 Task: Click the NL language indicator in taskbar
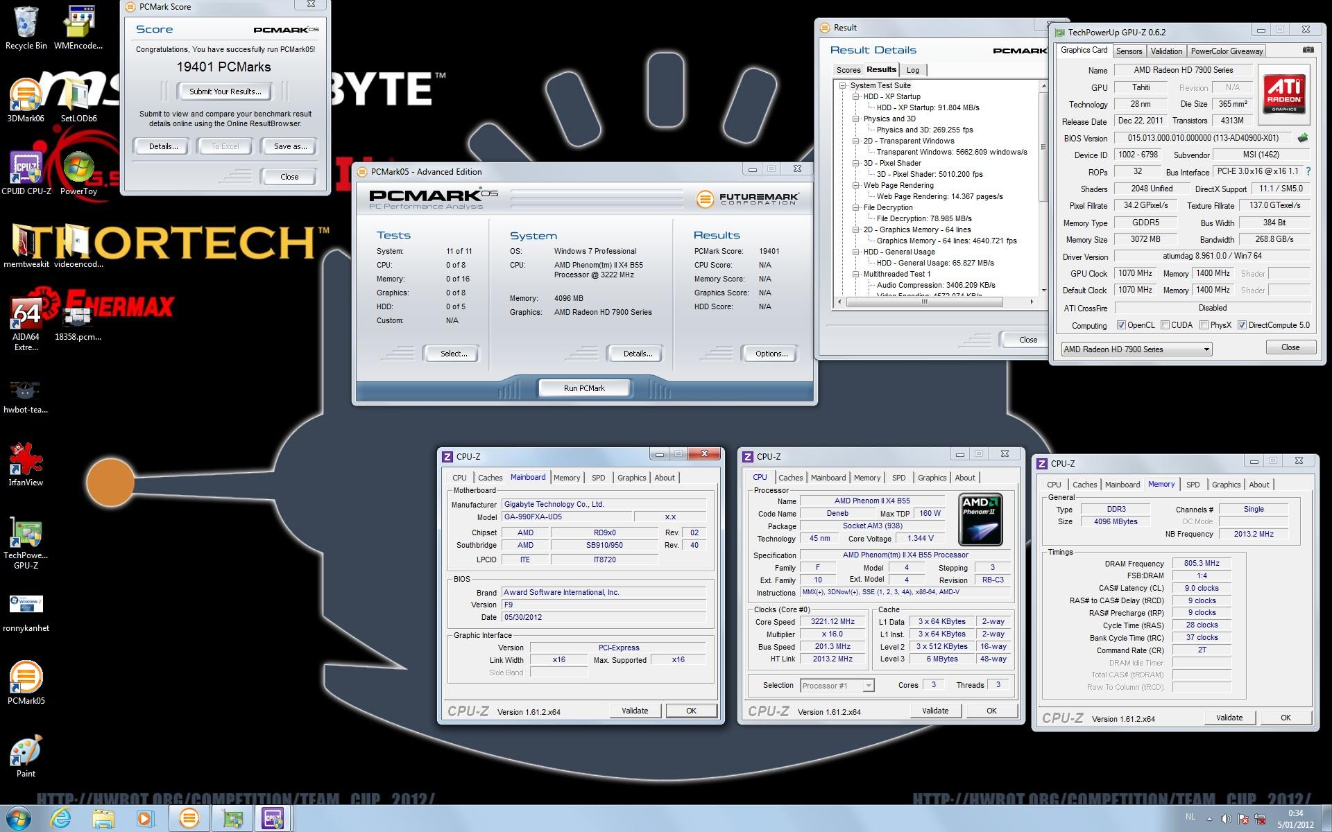point(1190,817)
